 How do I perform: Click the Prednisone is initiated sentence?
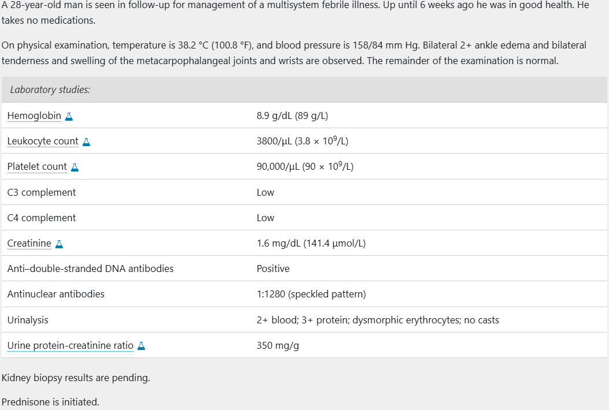pos(50,402)
